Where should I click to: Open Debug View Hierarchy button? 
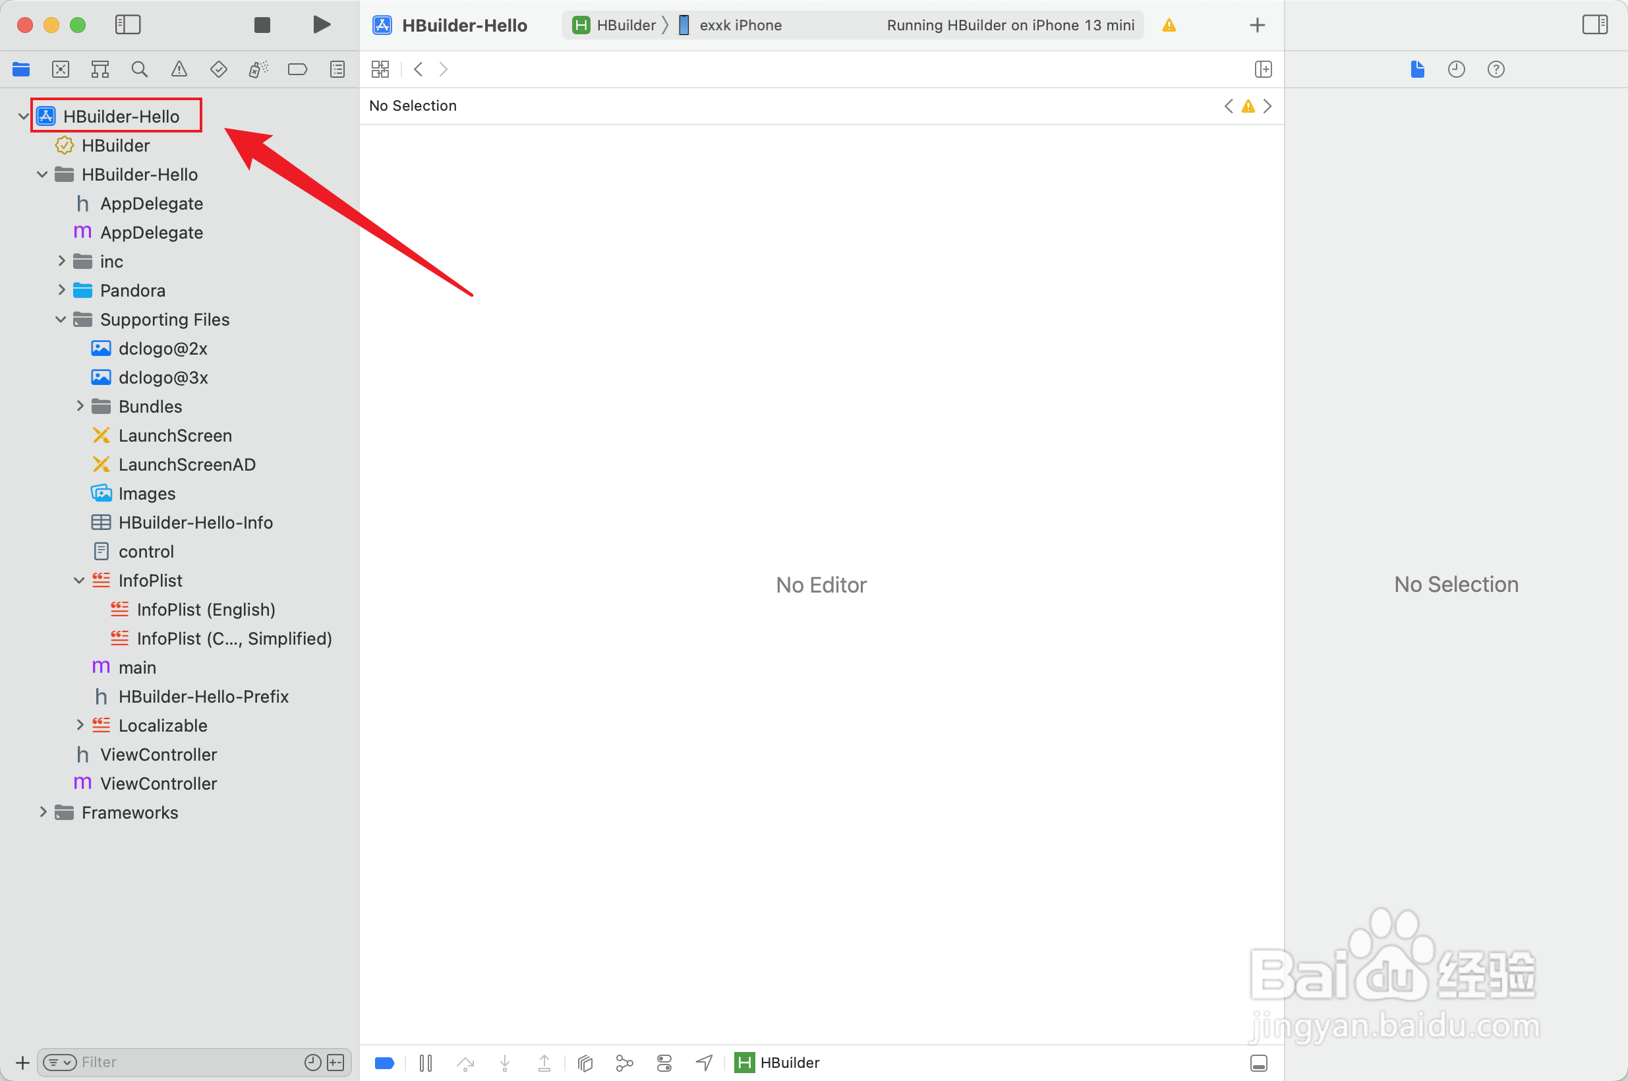[x=585, y=1063]
